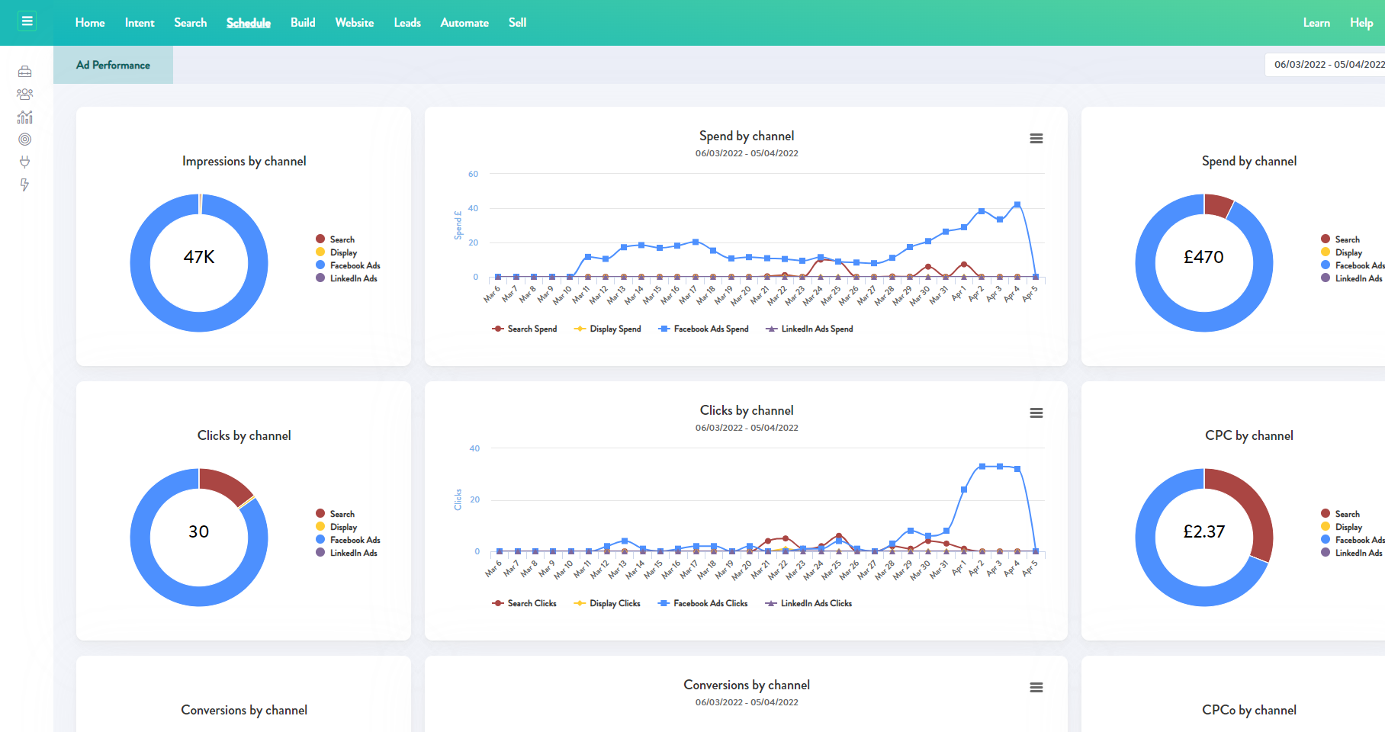The width and height of the screenshot is (1385, 732).
Task: Open the hamburger menu in top bar
Action: 27,21
